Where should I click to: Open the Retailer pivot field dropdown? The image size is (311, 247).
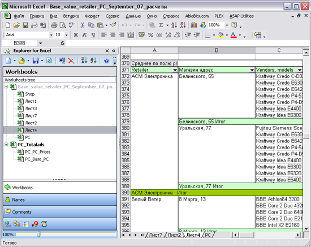[x=175, y=70]
